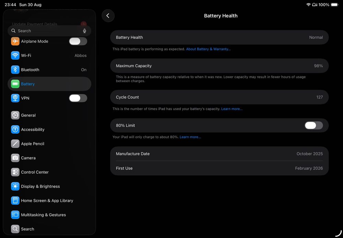Tap the 100% battery percentage text
This screenshot has width=343, height=238.
324,4
